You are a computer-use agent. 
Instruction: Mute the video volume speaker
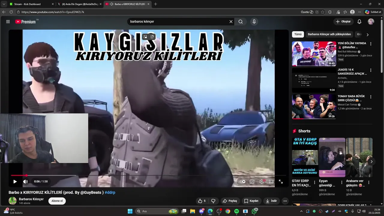click(25, 181)
